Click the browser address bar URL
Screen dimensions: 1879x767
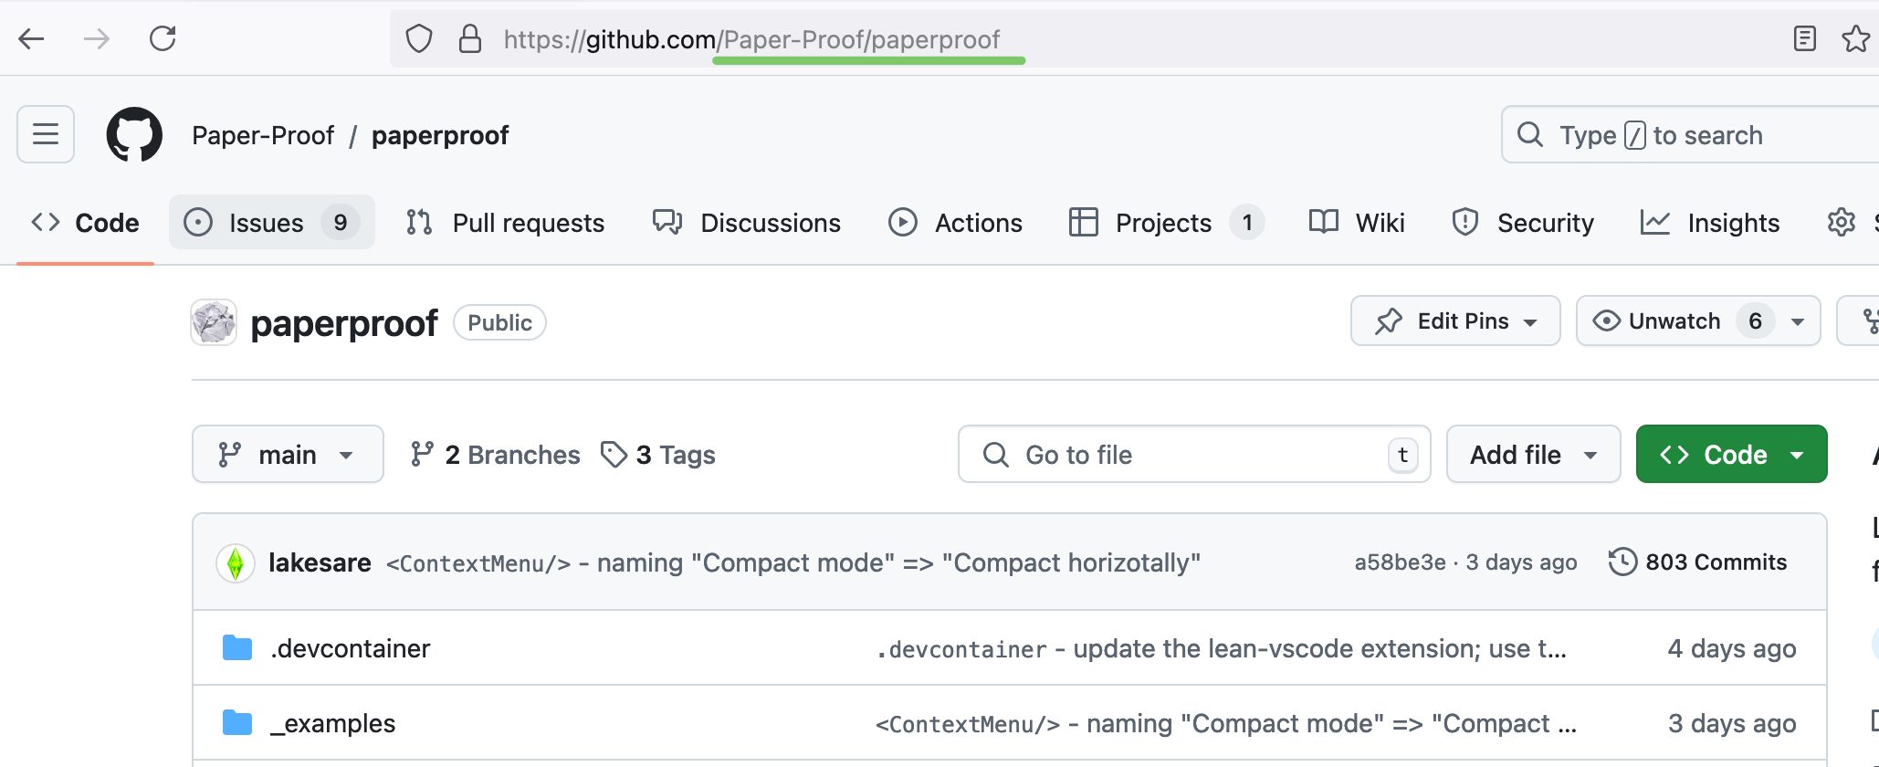click(x=751, y=39)
